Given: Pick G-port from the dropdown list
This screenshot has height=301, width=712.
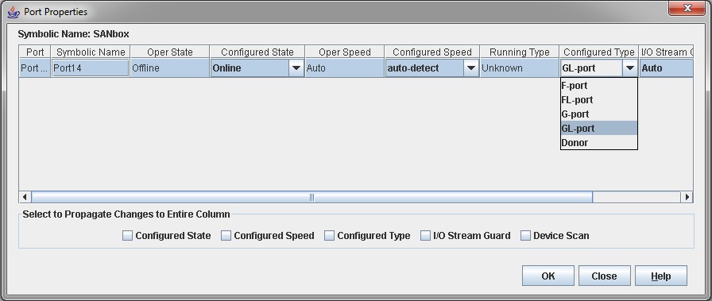Looking at the screenshot, I should click(x=599, y=114).
